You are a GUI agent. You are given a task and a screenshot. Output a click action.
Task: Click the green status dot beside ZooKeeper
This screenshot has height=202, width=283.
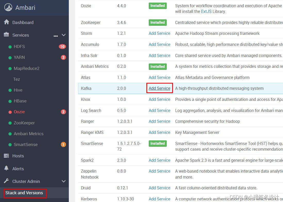pos(10,123)
